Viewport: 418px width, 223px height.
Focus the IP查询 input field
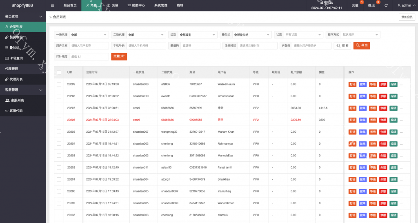click(311, 46)
